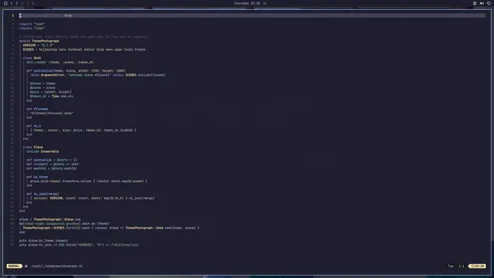
Task: Open the Thursday 23:20 clock in top bar
Action: 247,3
